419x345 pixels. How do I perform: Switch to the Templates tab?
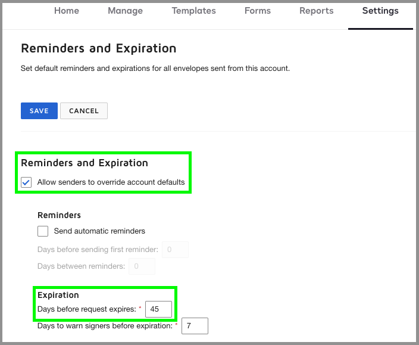[x=193, y=11]
